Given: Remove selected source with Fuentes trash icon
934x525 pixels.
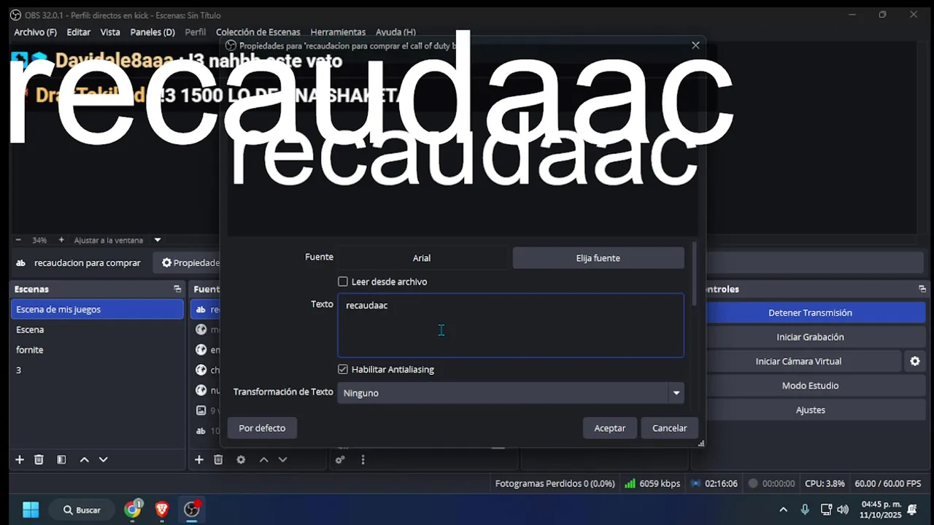Looking at the screenshot, I should [x=218, y=459].
